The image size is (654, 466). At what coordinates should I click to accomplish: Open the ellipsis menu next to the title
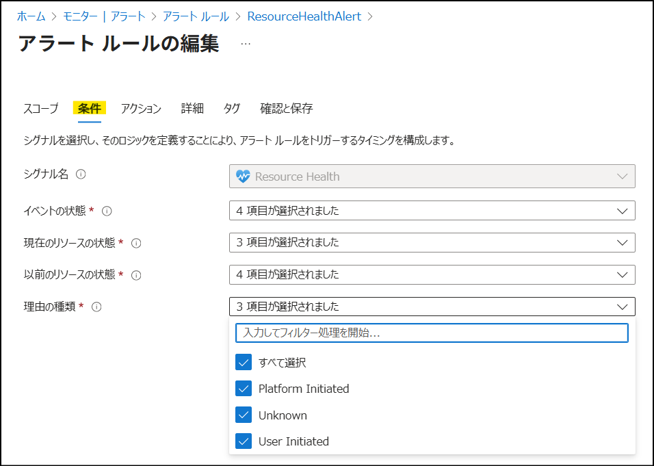246,44
